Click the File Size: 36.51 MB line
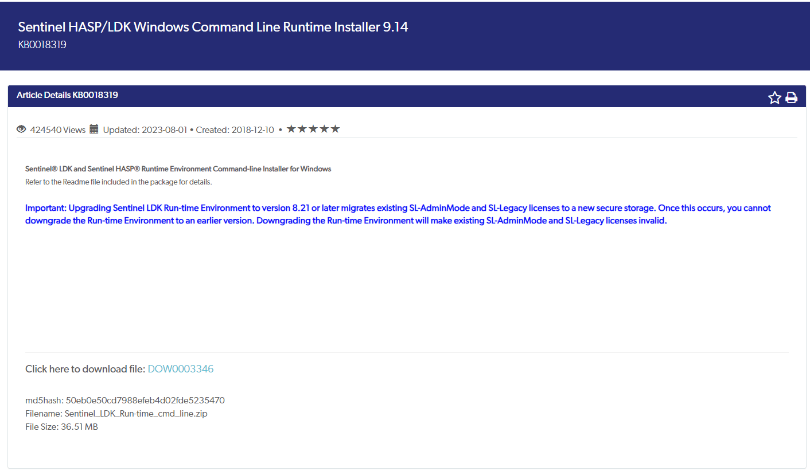Screen dimensions: 810x471 click(x=61, y=427)
